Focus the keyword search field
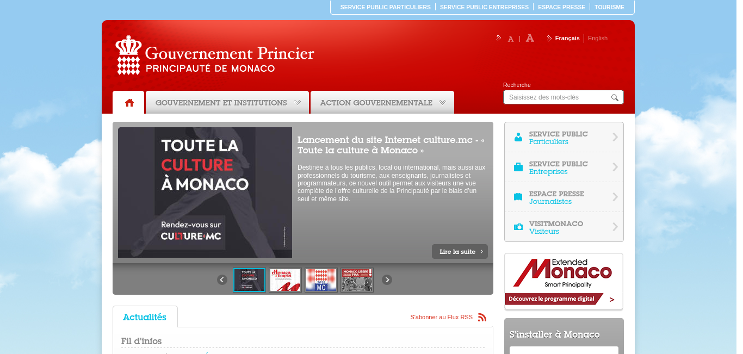Screen dimensions: 743x354 pos(558,97)
